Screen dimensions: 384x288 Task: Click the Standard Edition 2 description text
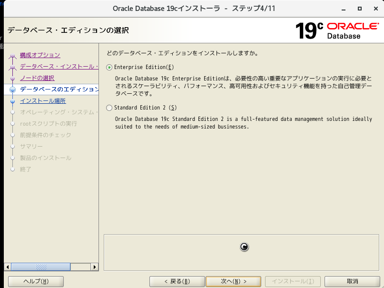[244, 123]
